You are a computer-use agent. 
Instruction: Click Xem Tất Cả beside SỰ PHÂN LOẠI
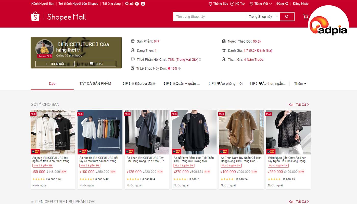pos(299,201)
